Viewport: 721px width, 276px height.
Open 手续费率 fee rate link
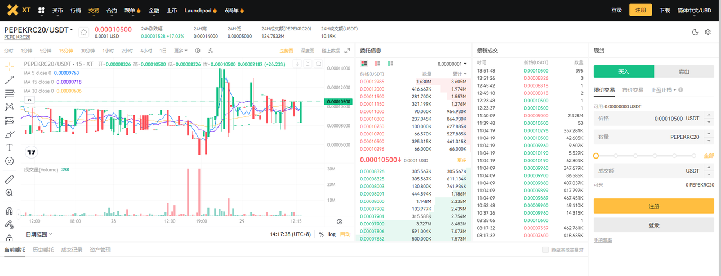tap(603, 240)
